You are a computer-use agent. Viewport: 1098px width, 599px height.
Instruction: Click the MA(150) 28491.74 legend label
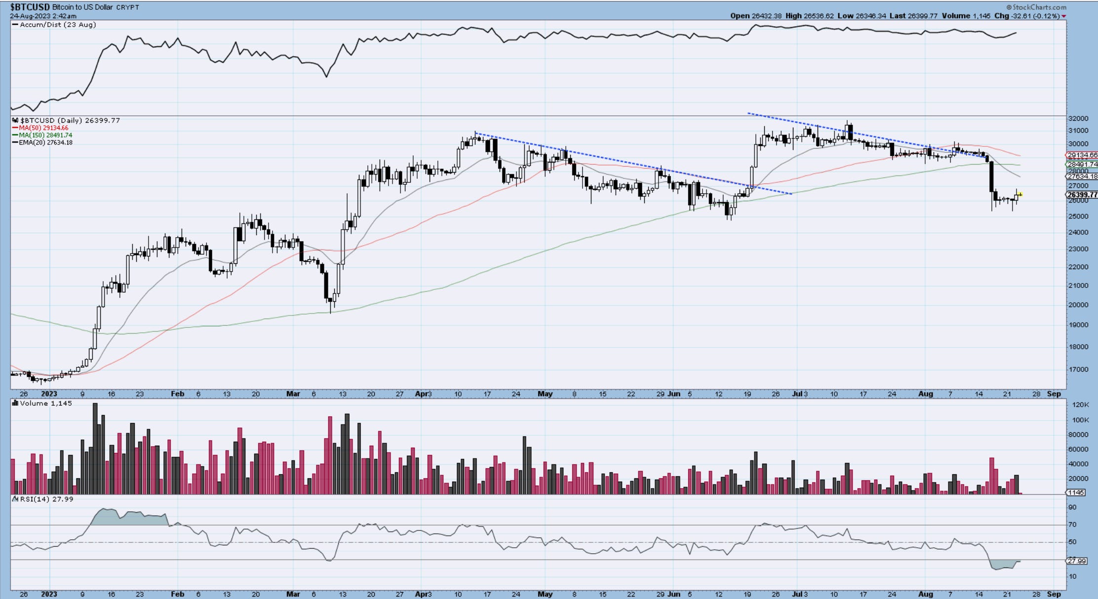coord(45,135)
